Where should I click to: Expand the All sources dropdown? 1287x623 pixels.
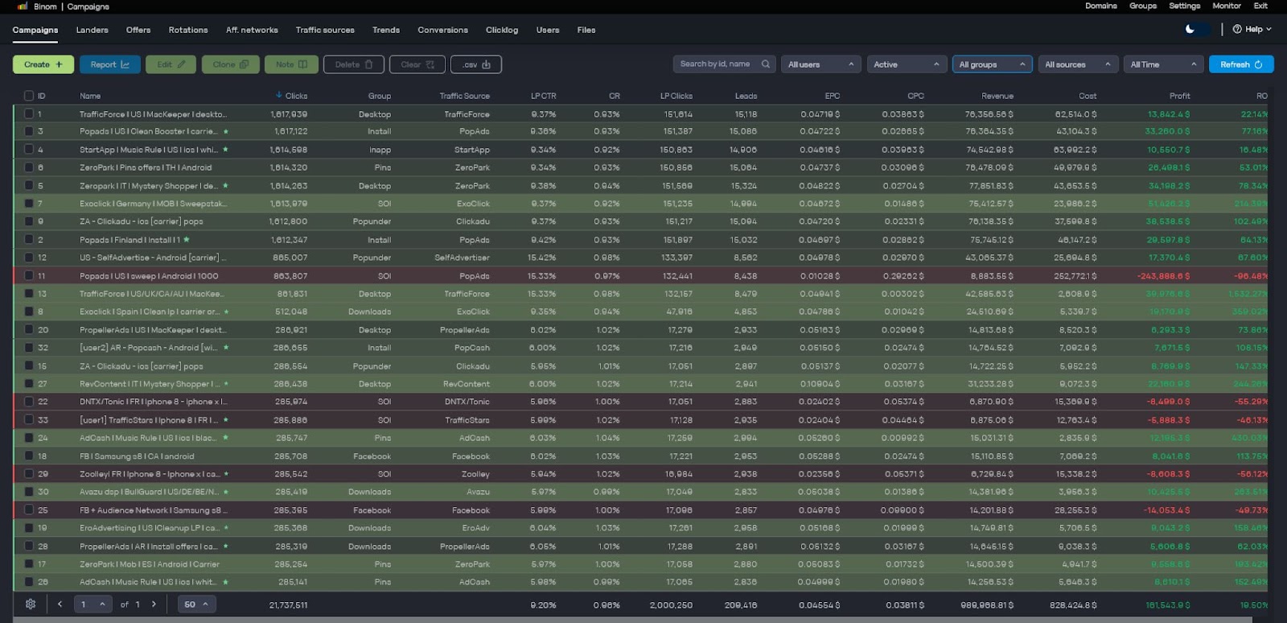pyautogui.click(x=1078, y=64)
